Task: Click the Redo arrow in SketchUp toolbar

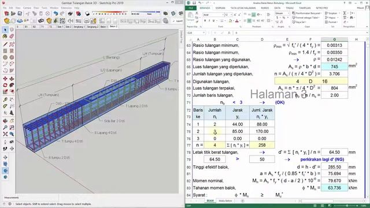Action: (62, 14)
